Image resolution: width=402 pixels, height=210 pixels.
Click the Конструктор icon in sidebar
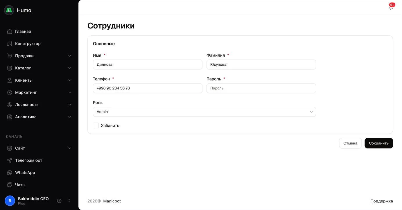[10, 44]
